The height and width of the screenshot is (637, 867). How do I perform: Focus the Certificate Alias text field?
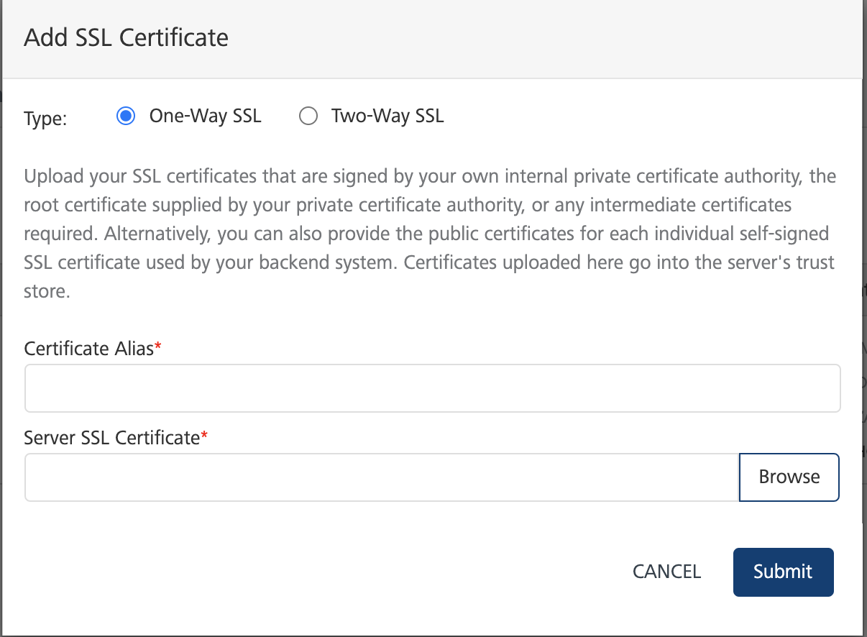[432, 388]
